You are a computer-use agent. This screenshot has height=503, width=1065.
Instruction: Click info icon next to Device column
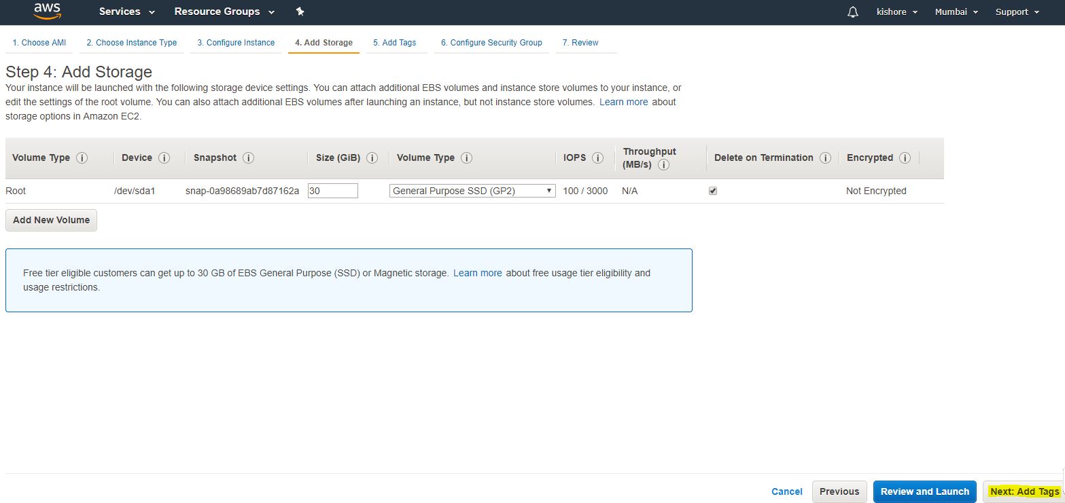point(164,157)
